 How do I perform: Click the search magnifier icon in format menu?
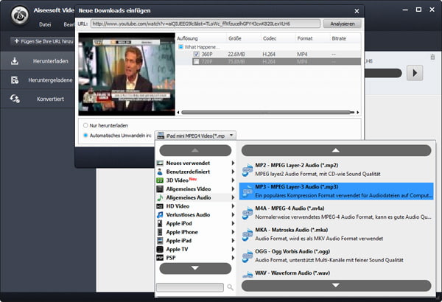pos(230,287)
